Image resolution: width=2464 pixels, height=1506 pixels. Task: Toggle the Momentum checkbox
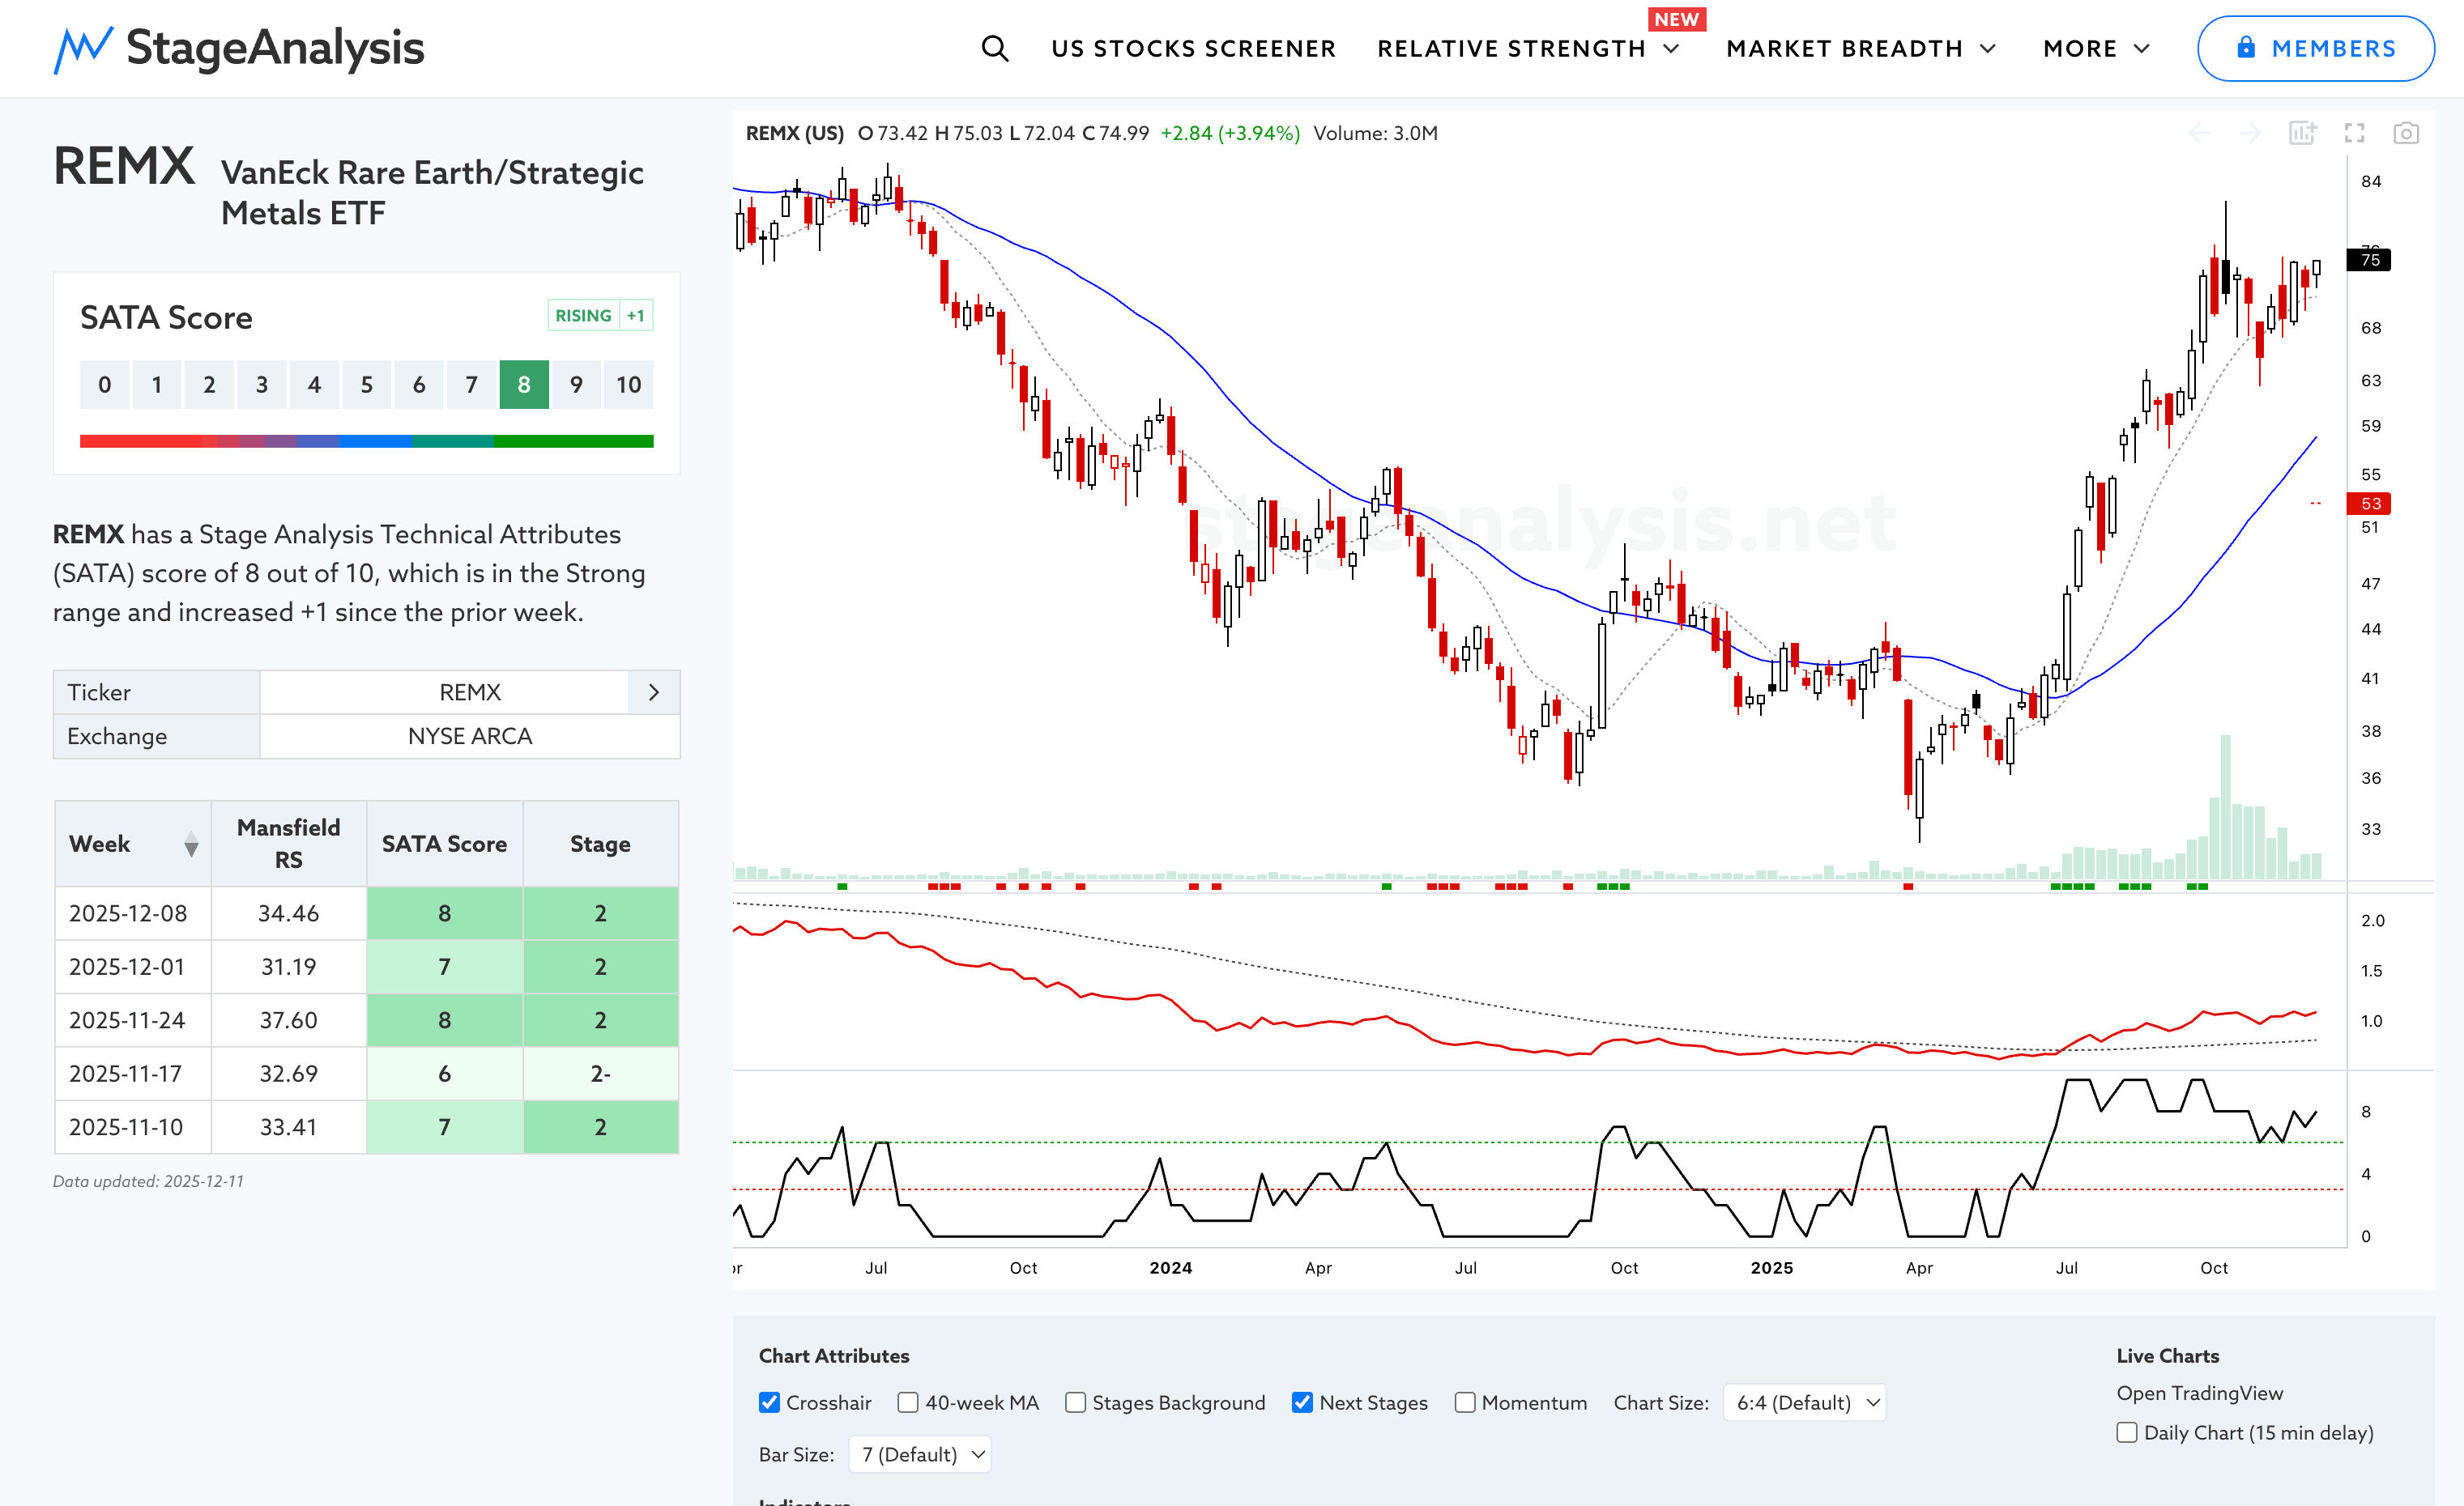(x=1465, y=1402)
